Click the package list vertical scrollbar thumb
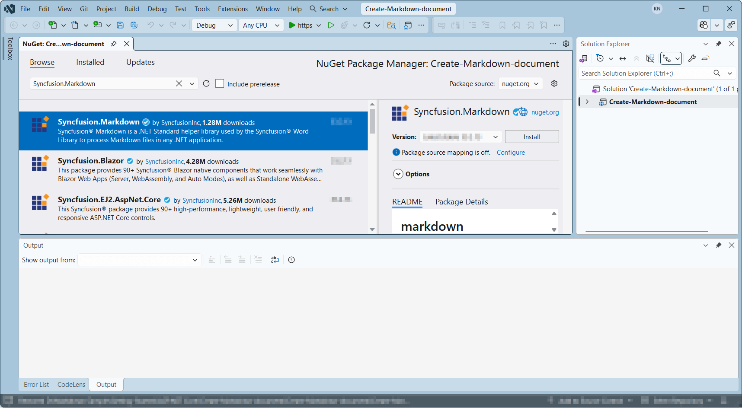Screen dimensions: 742x408 point(372,121)
